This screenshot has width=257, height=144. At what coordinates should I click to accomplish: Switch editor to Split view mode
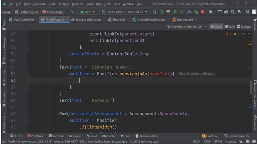pos(229,26)
